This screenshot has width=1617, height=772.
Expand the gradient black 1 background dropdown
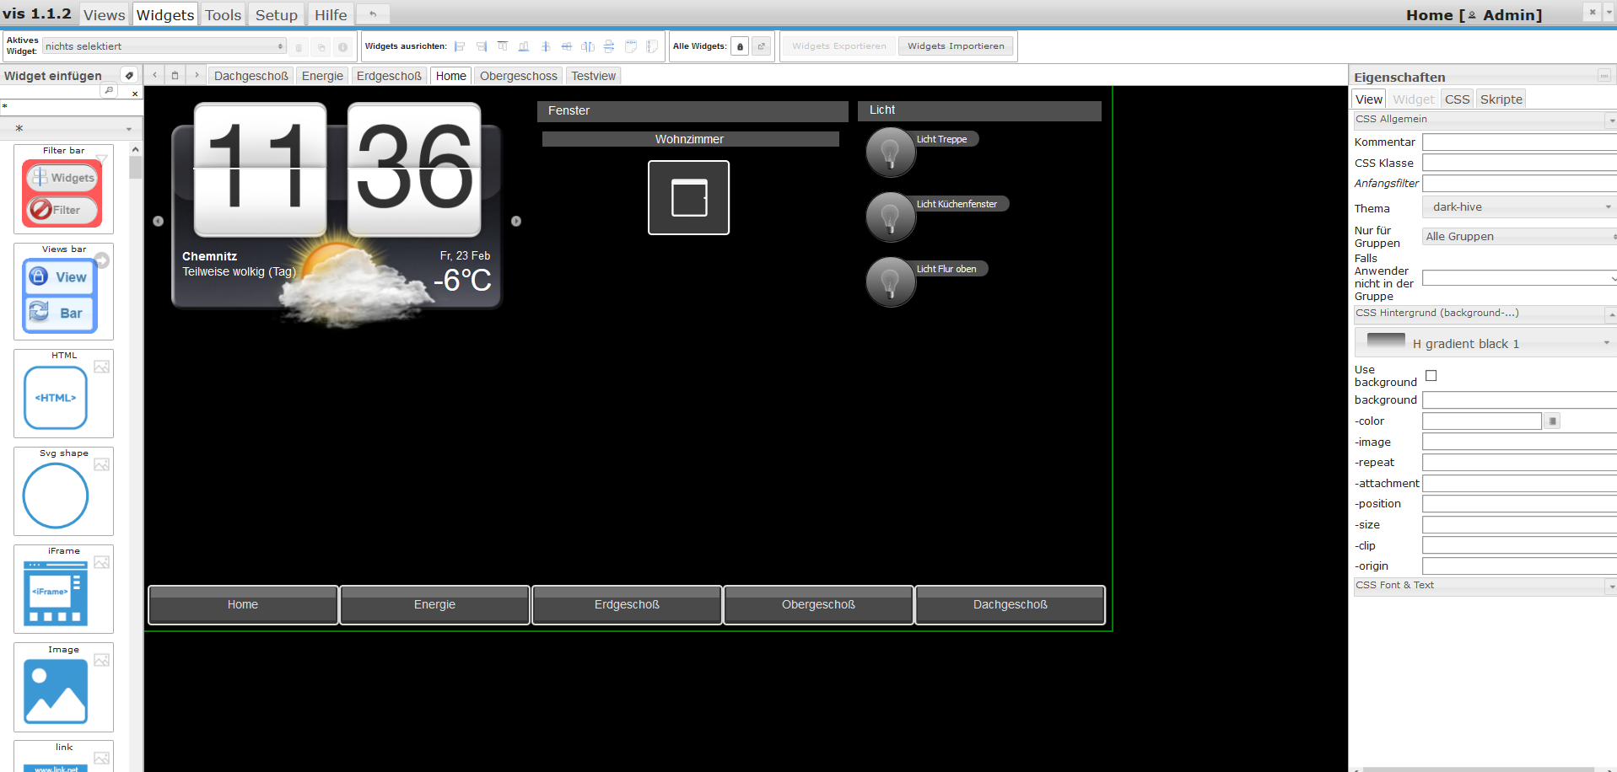pyautogui.click(x=1485, y=343)
